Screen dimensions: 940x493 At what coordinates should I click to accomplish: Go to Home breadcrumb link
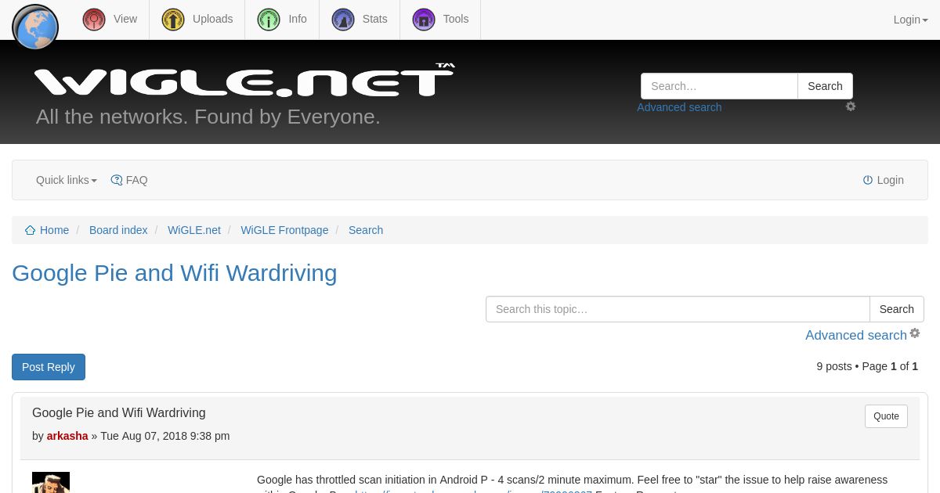tap(55, 230)
